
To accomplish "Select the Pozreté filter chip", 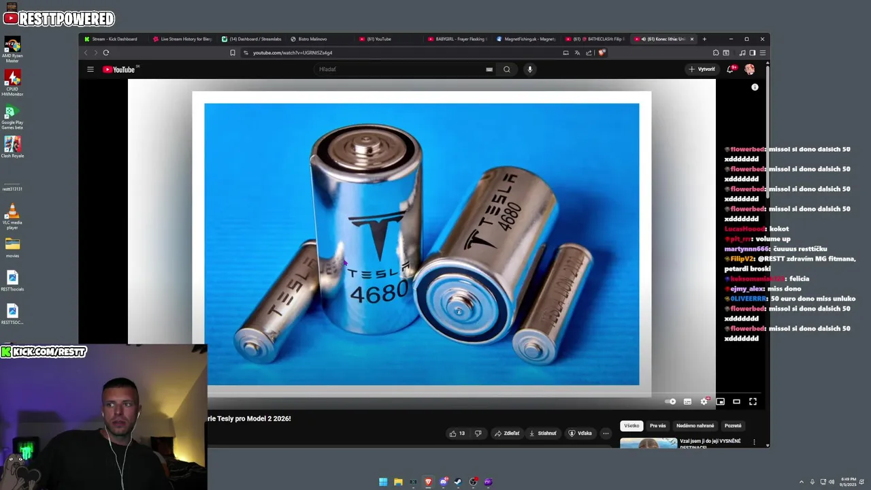I will coord(733,426).
